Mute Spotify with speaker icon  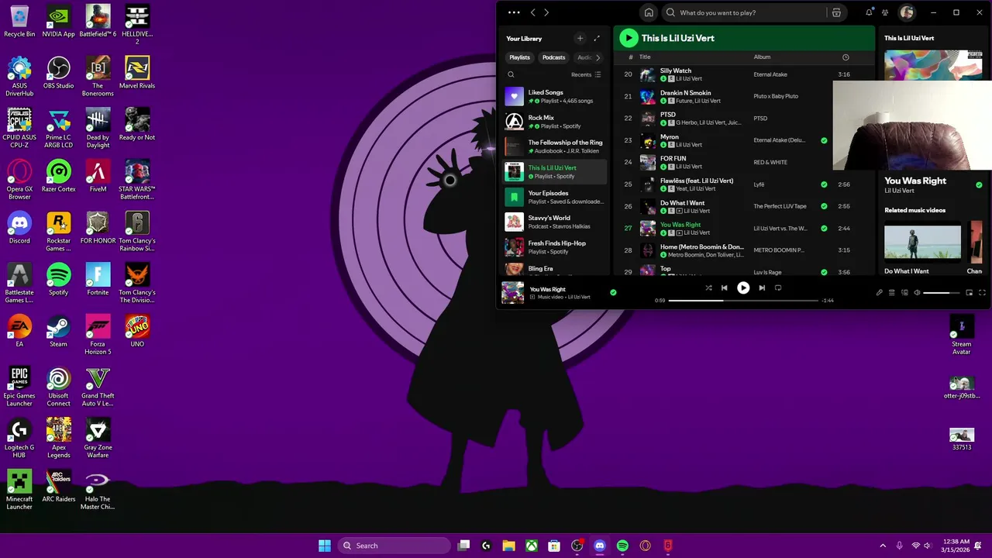(917, 293)
